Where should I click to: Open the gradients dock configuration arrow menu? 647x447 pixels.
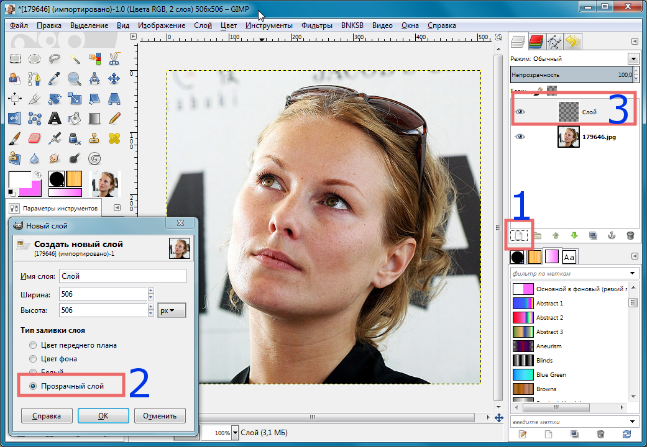(x=635, y=256)
